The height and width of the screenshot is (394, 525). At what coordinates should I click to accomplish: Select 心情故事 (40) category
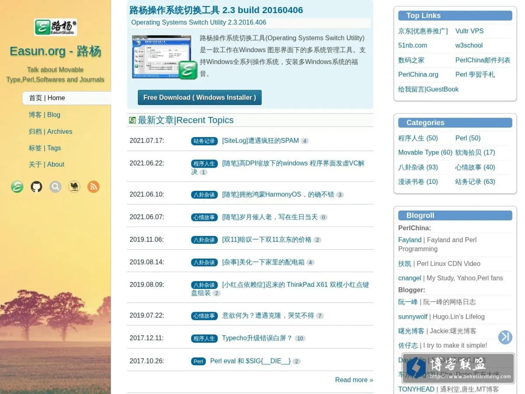(475, 167)
